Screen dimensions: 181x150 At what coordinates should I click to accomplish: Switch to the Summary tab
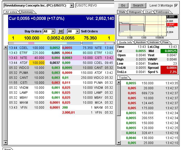click(27, 12)
